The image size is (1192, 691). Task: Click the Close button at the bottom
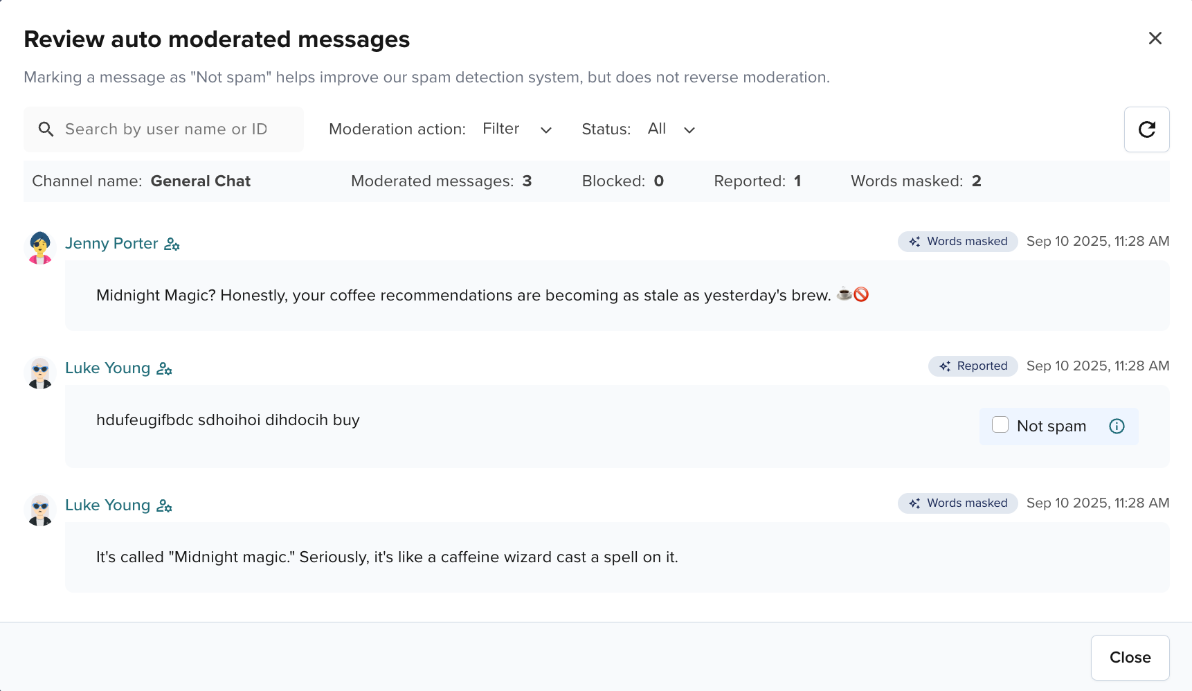[x=1130, y=657]
